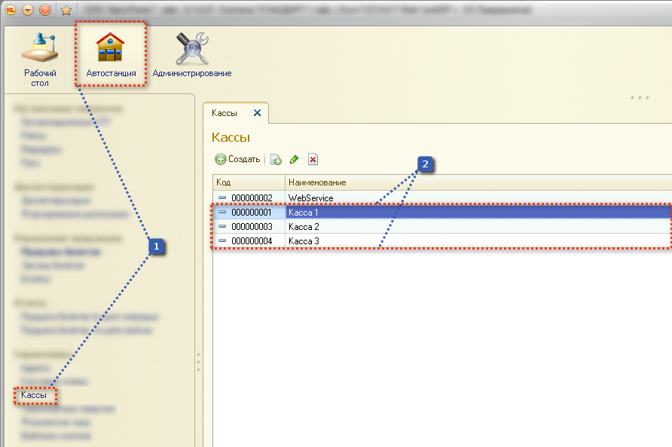Select the Кассы link in sidebar
Viewport: 672px width, 447px height.
(34, 395)
